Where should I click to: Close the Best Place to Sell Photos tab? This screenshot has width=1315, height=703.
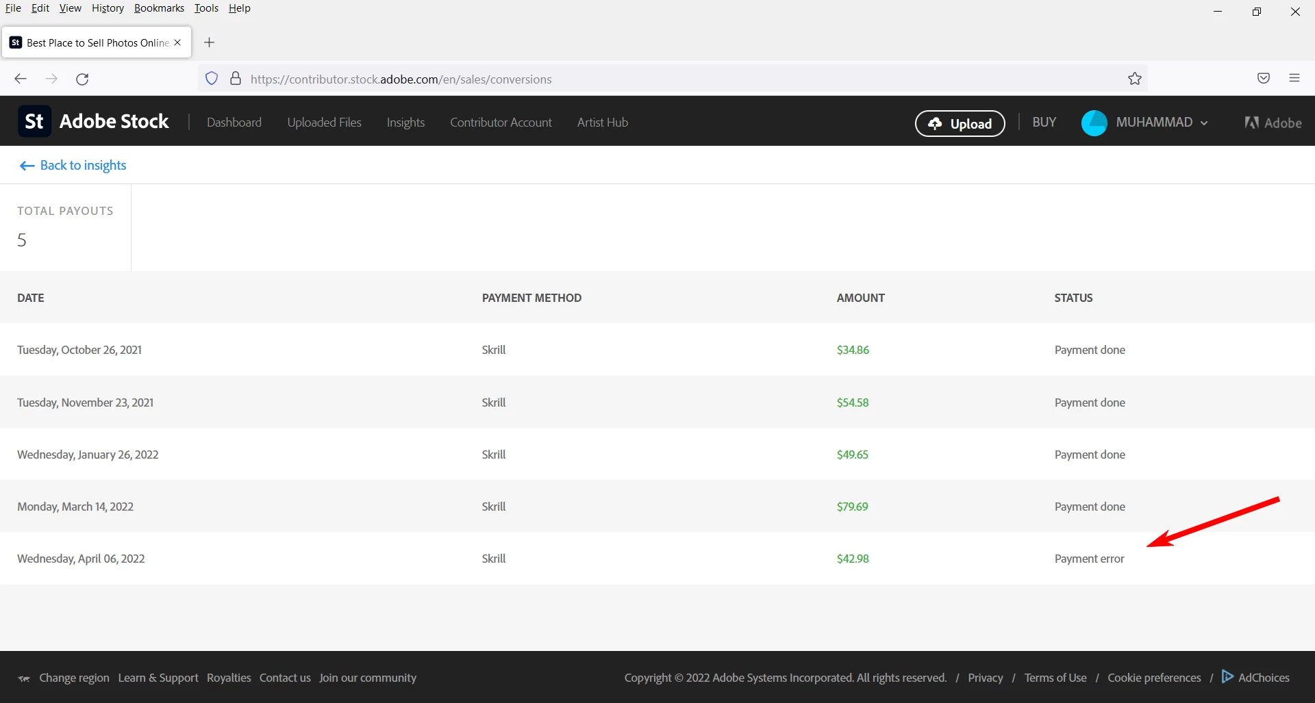point(177,42)
